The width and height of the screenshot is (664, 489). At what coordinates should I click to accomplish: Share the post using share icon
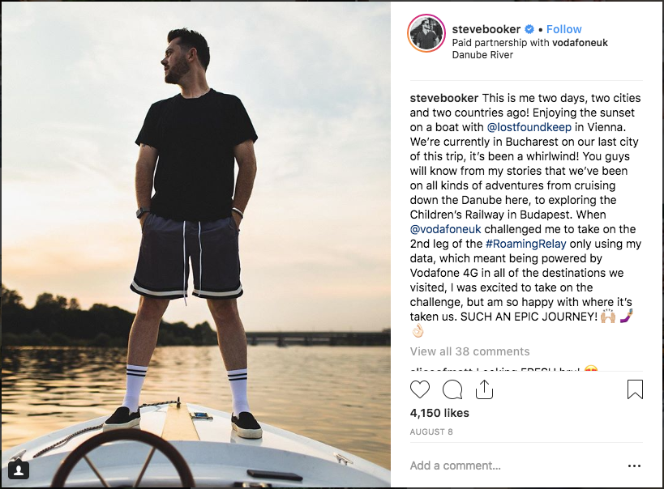484,390
